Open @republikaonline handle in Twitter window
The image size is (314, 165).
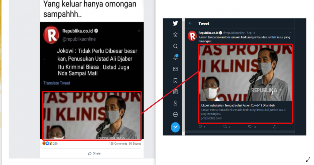(x=234, y=33)
